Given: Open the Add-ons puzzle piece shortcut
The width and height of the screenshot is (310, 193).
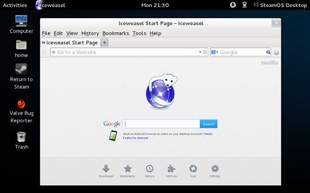Looking at the screenshot, I should [x=171, y=169].
